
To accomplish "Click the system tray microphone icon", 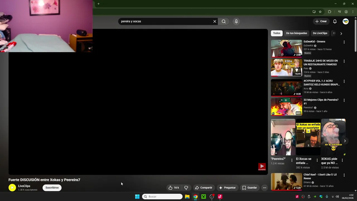I will [327, 197].
